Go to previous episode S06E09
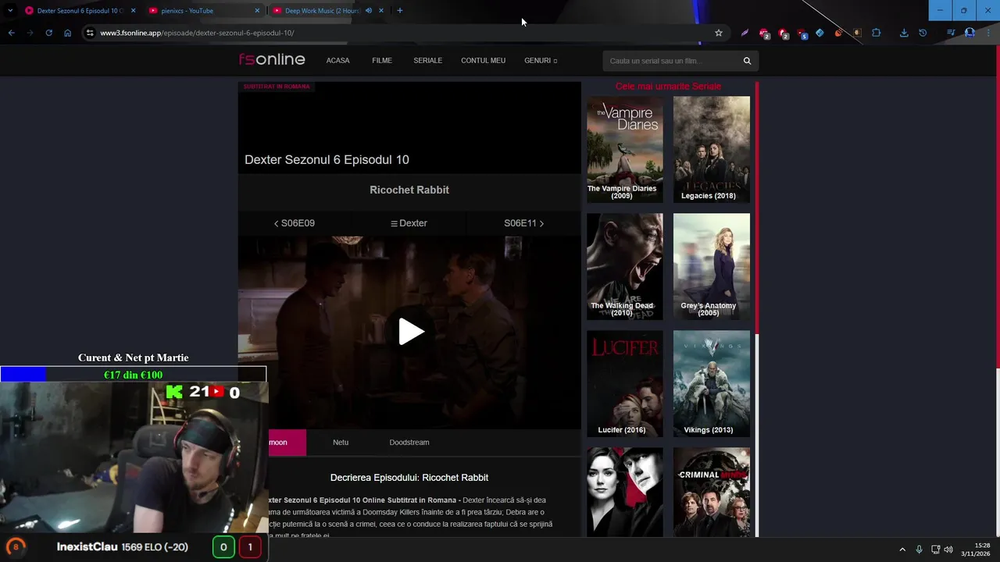1000x562 pixels. pyautogui.click(x=294, y=223)
